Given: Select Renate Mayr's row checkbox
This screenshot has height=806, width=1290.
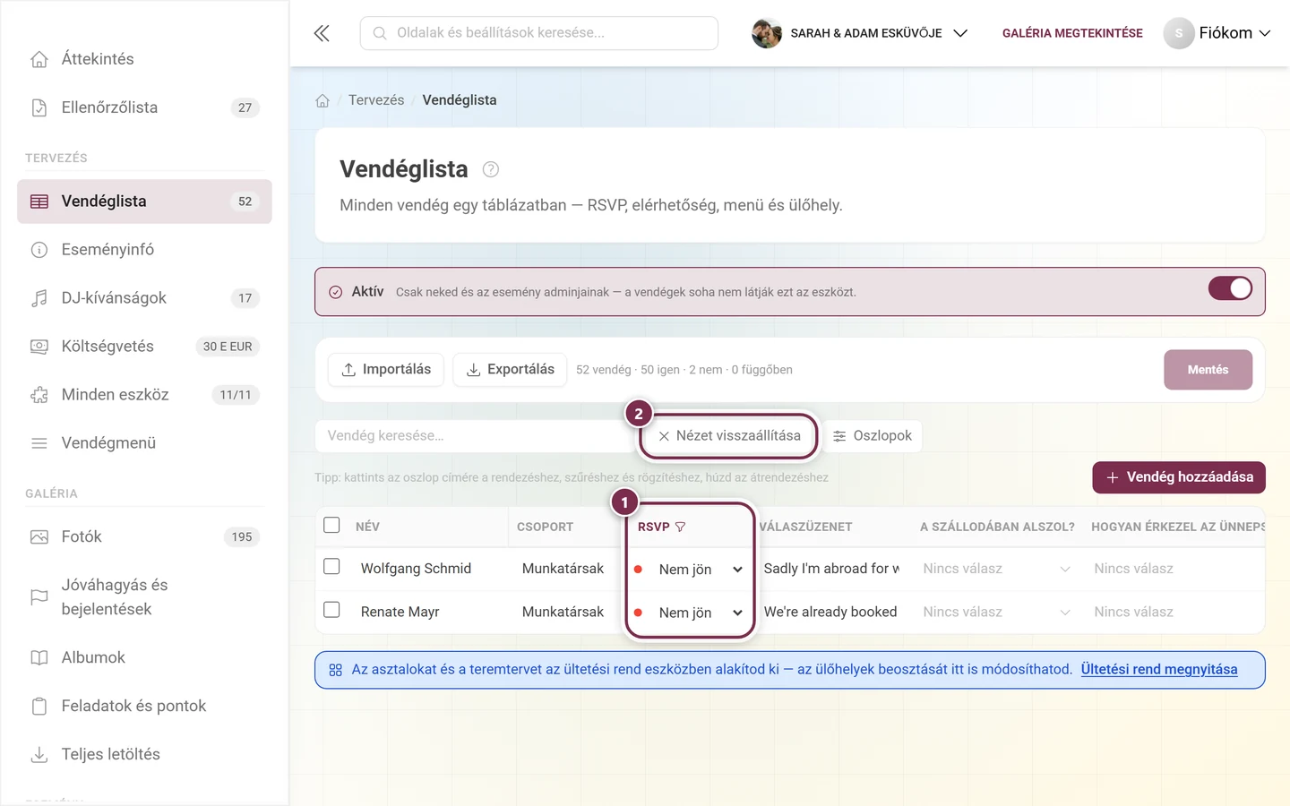Looking at the screenshot, I should pyautogui.click(x=331, y=610).
